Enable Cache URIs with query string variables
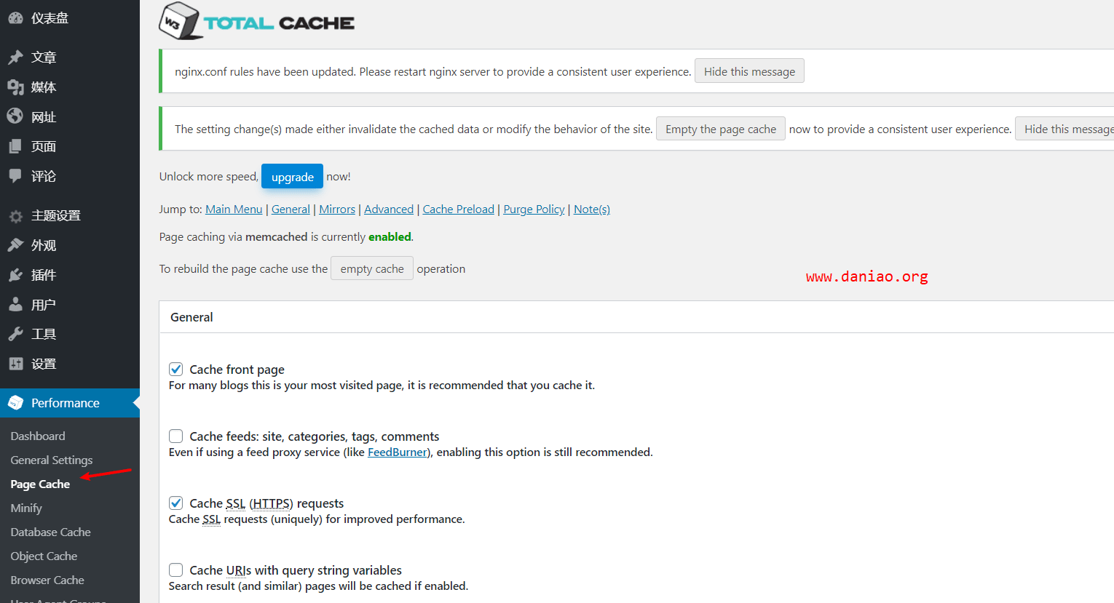Image resolution: width=1114 pixels, height=603 pixels. point(175,570)
